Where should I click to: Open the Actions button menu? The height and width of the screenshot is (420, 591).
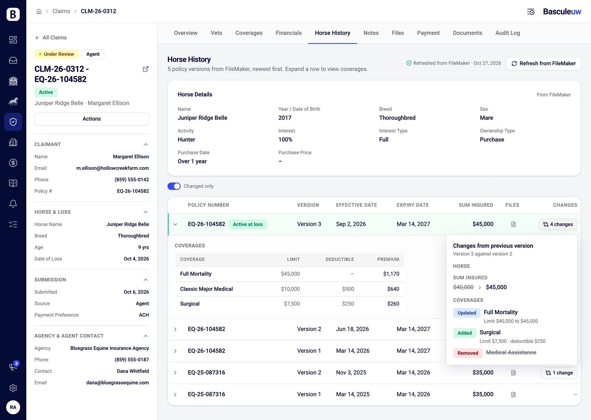(x=92, y=119)
